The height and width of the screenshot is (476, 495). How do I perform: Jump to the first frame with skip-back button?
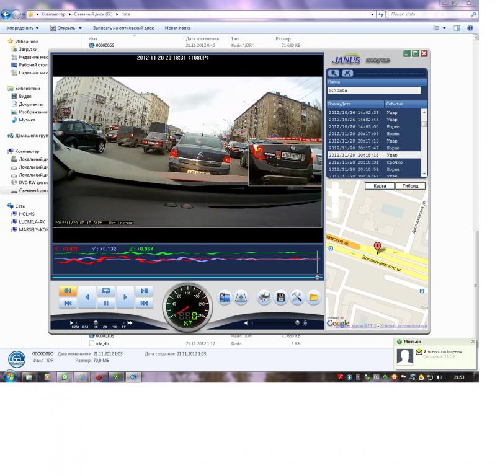tap(68, 303)
